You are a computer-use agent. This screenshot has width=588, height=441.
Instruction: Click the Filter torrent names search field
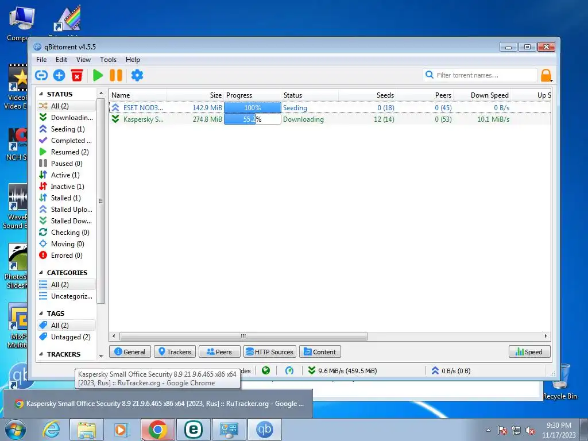point(480,75)
